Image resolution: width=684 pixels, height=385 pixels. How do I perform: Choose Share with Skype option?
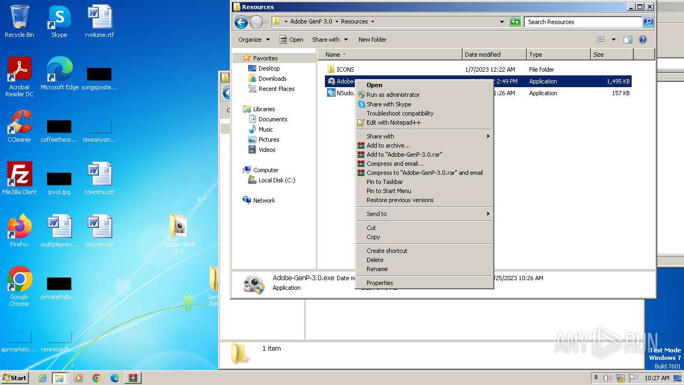(424, 104)
